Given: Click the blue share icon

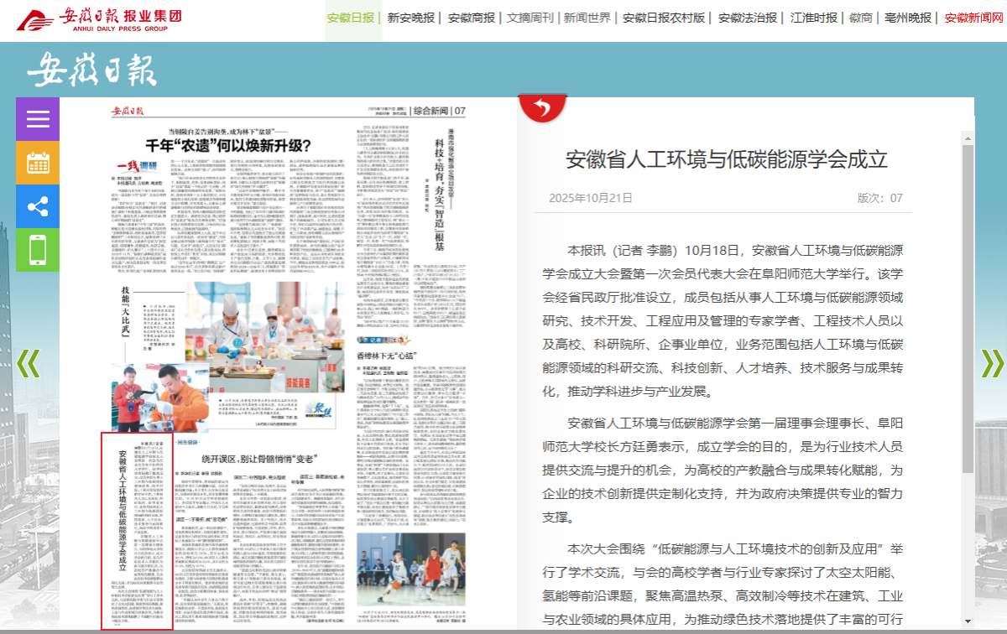Looking at the screenshot, I should tap(38, 206).
